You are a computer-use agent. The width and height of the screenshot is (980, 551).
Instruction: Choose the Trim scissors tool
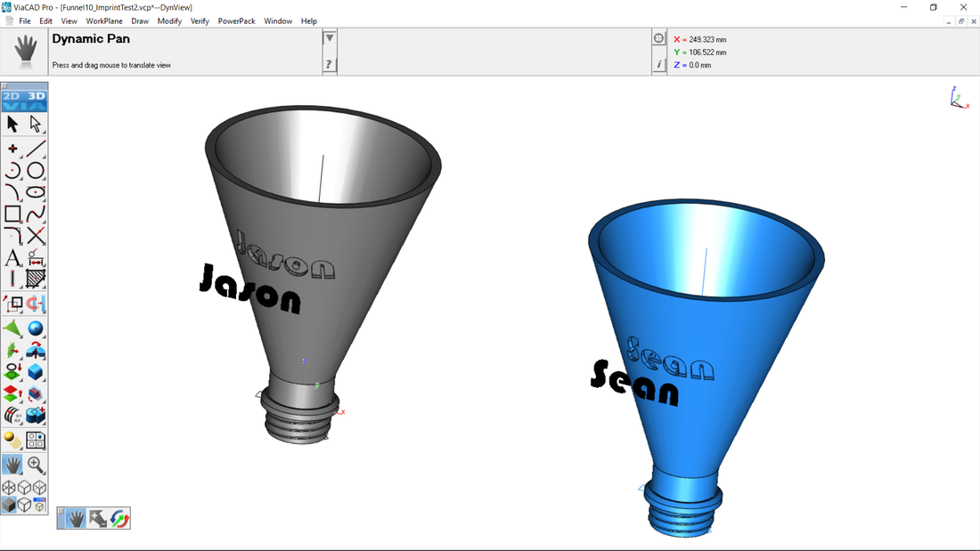[x=36, y=236]
